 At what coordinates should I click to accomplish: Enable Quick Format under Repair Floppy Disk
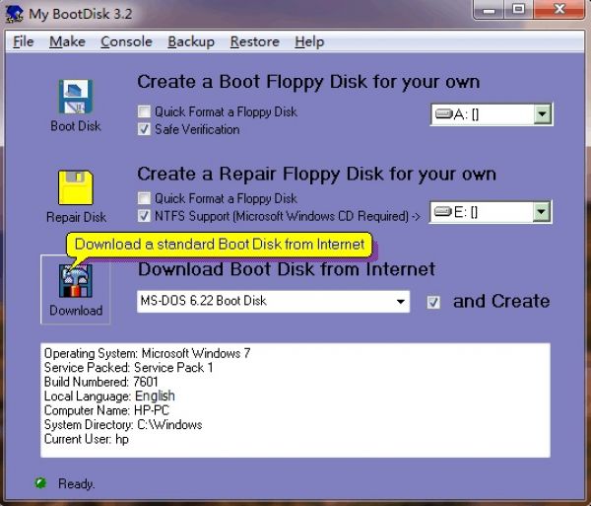[144, 198]
